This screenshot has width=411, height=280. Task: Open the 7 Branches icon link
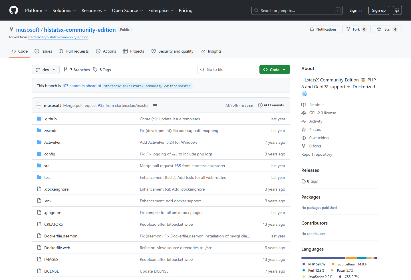pyautogui.click(x=66, y=69)
